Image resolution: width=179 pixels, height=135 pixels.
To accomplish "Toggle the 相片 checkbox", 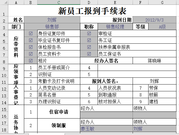I will click(x=31, y=60).
